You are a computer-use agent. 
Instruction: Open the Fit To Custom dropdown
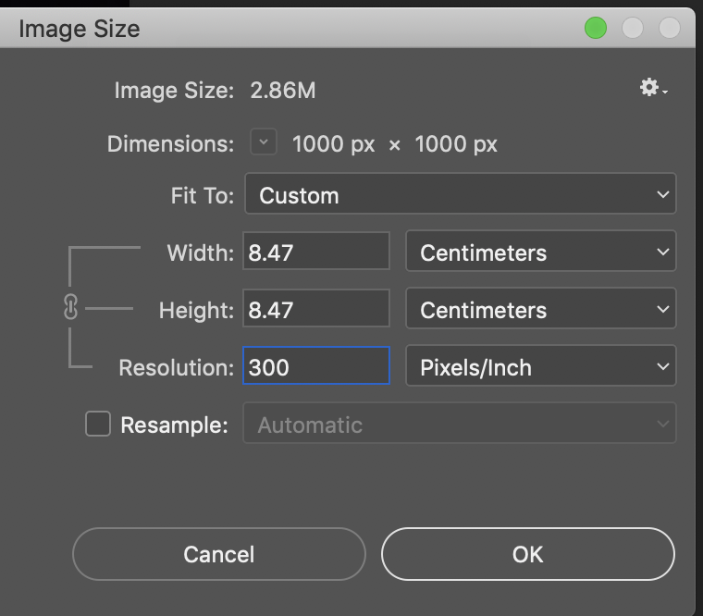click(x=460, y=195)
